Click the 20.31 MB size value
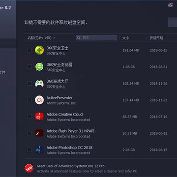This screenshot has height=177, width=177. pyautogui.click(x=130, y=133)
